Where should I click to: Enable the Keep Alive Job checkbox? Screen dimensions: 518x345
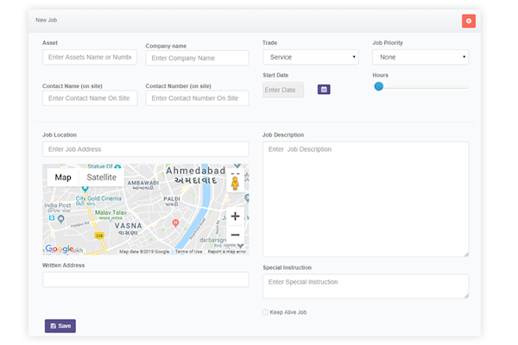click(x=265, y=312)
